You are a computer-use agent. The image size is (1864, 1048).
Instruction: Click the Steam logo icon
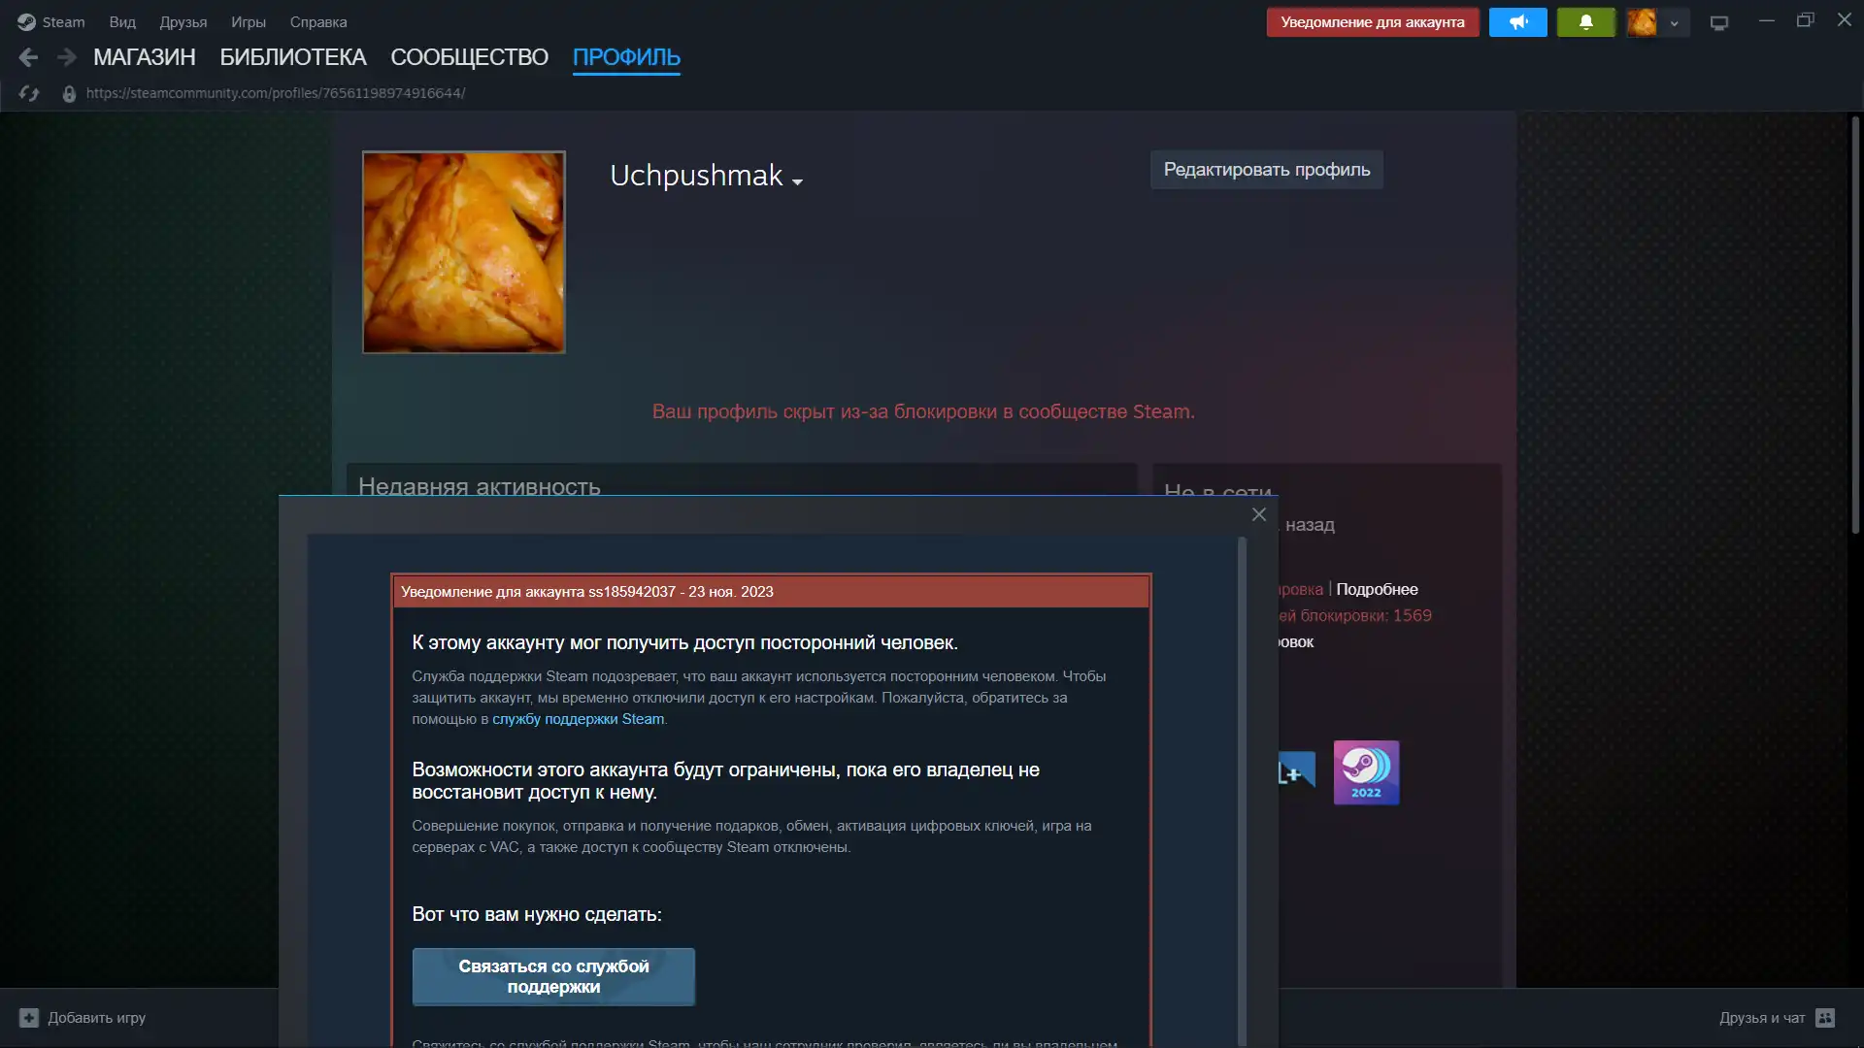pyautogui.click(x=26, y=21)
